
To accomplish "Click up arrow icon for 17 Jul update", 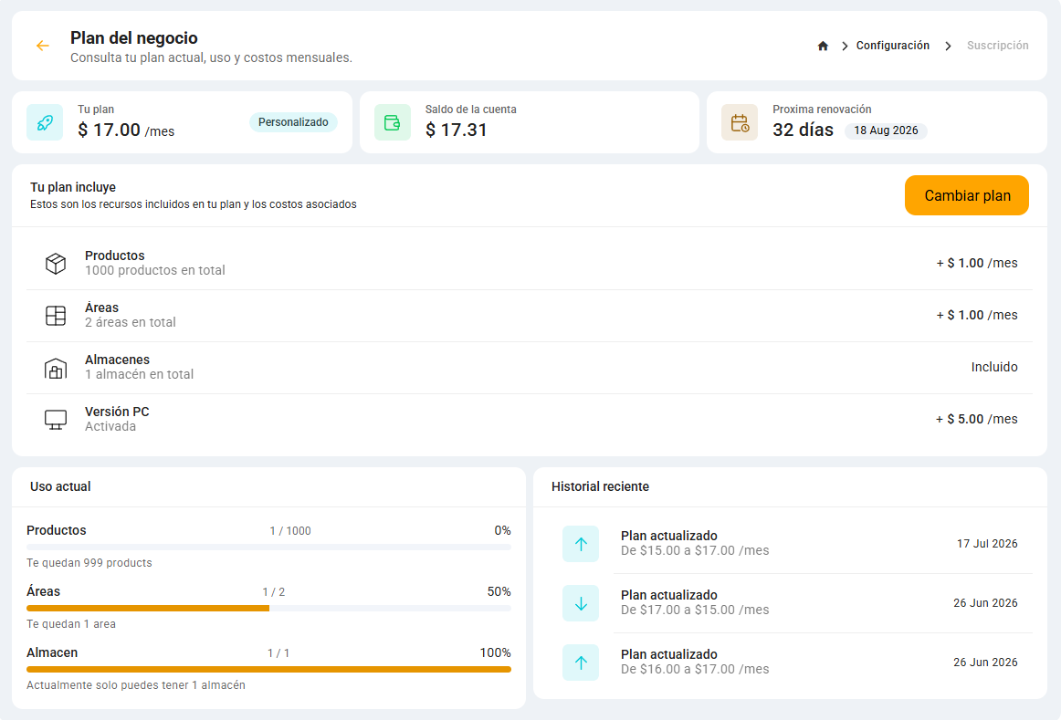I will tap(581, 544).
